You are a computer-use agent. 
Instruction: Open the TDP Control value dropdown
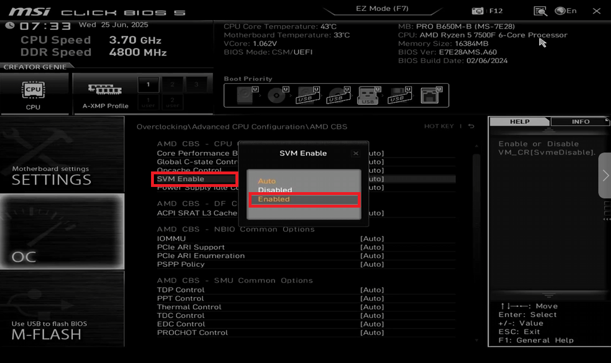pyautogui.click(x=372, y=290)
